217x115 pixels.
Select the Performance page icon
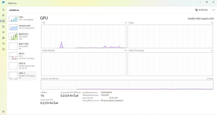[x=3, y=21]
